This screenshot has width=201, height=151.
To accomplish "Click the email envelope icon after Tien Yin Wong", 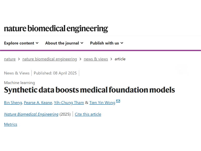I will coord(118,101).
